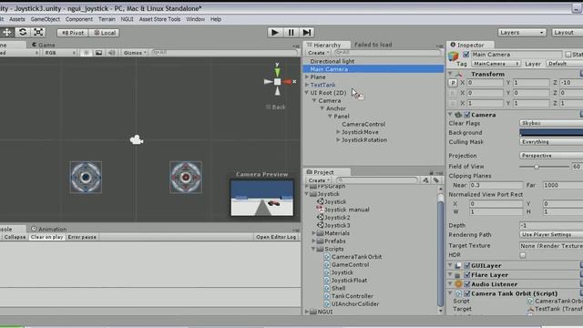This screenshot has height=328, width=583.
Task: Open Joystick scene asset in Project
Action: pos(332,201)
